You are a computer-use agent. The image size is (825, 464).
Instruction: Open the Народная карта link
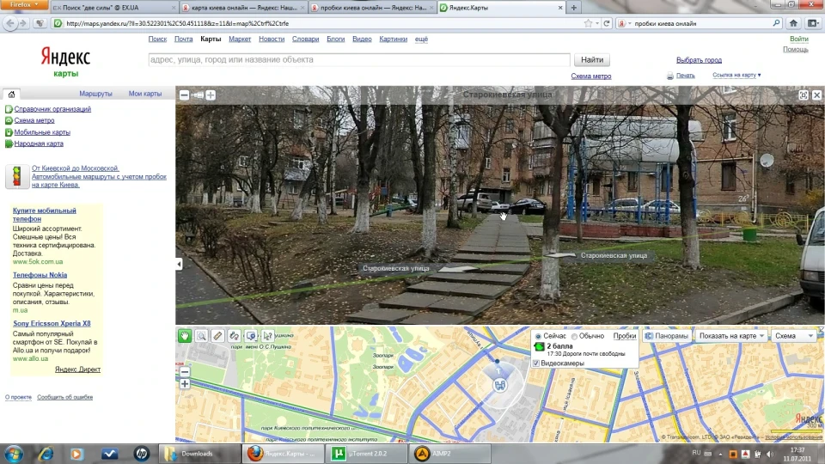[x=39, y=143]
